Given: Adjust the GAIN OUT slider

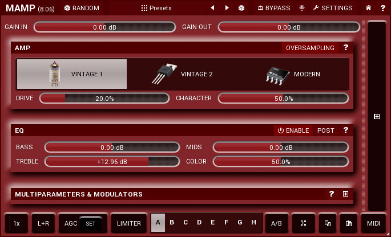Looking at the screenshot, I should 289,27.
